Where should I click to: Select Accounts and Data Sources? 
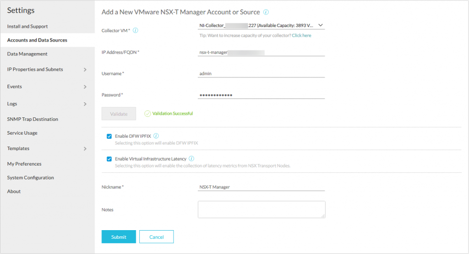(x=37, y=40)
